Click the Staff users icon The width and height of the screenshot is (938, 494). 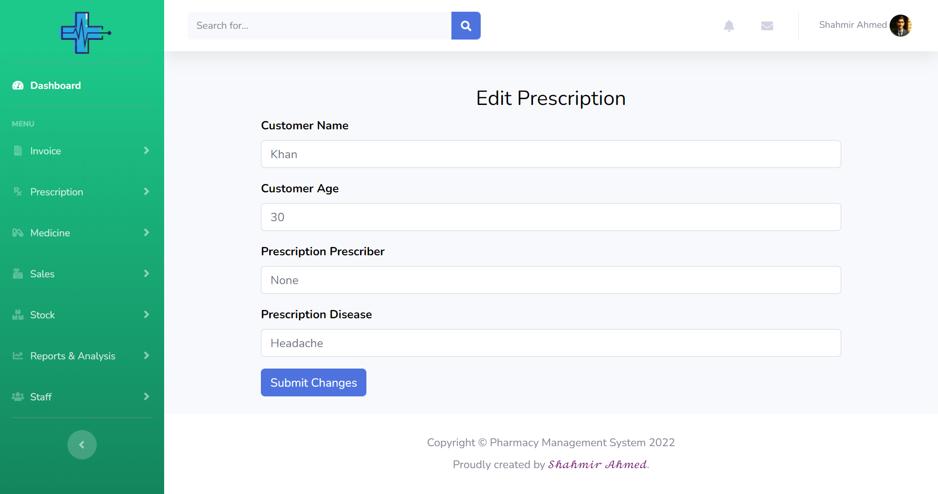(x=18, y=397)
